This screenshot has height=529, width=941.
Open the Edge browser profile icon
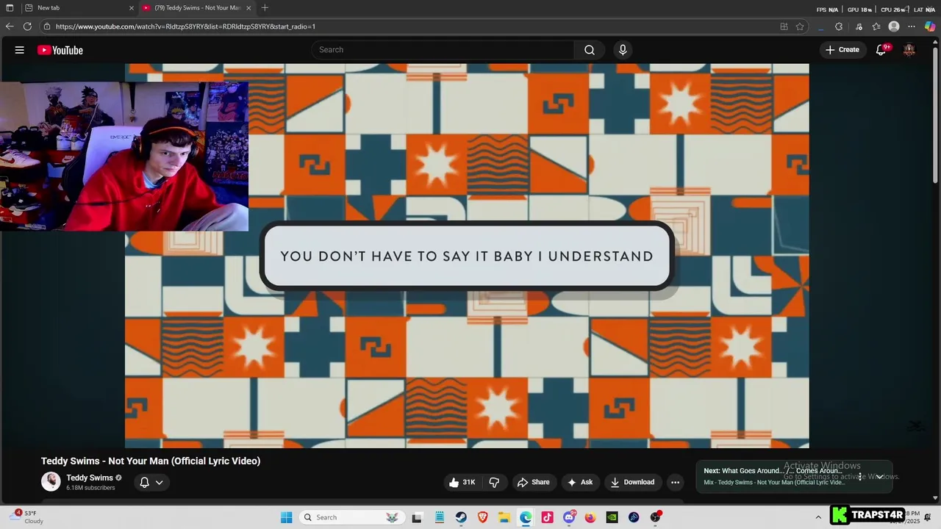894,26
